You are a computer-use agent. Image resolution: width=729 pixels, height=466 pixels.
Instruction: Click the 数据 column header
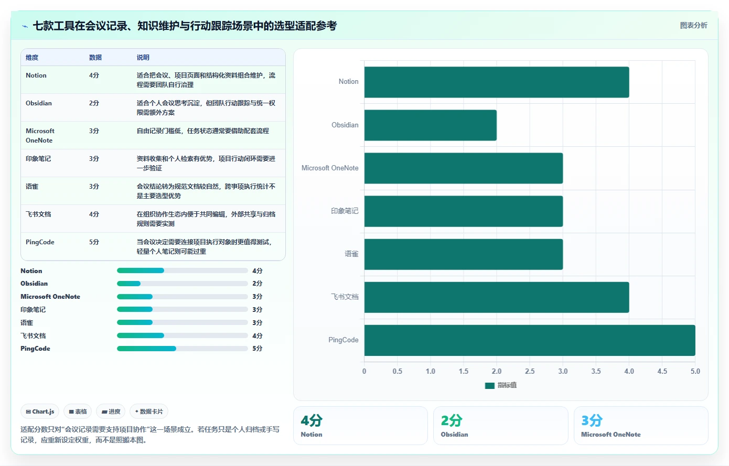click(95, 58)
